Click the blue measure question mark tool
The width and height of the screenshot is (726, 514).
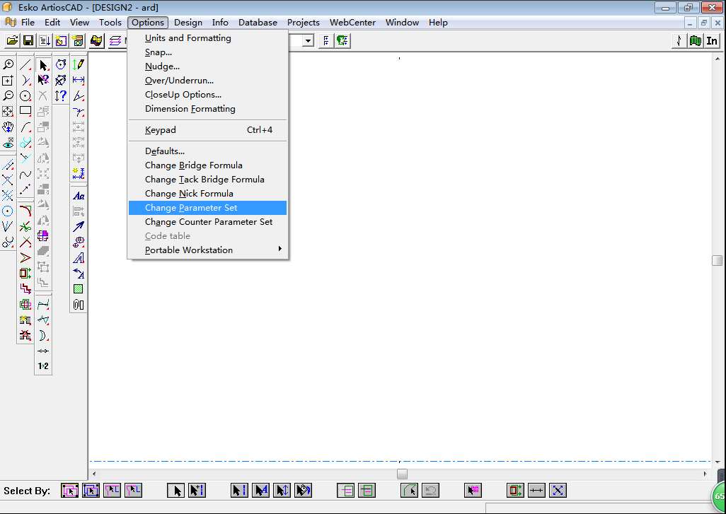point(61,95)
